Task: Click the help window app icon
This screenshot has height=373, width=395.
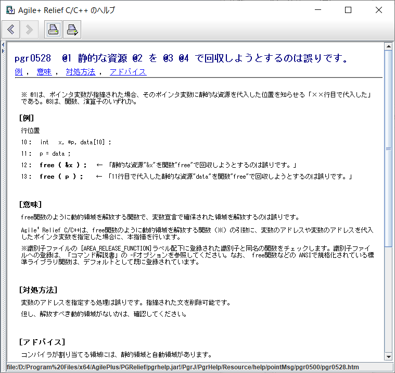Action: (10, 10)
